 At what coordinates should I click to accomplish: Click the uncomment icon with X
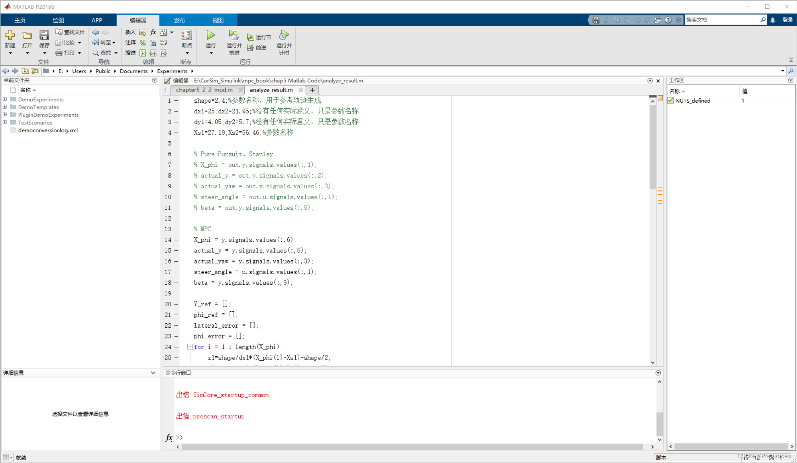[x=153, y=43]
